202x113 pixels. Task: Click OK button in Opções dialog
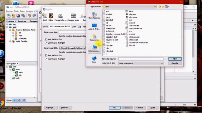pyautogui.click(x=115, y=108)
